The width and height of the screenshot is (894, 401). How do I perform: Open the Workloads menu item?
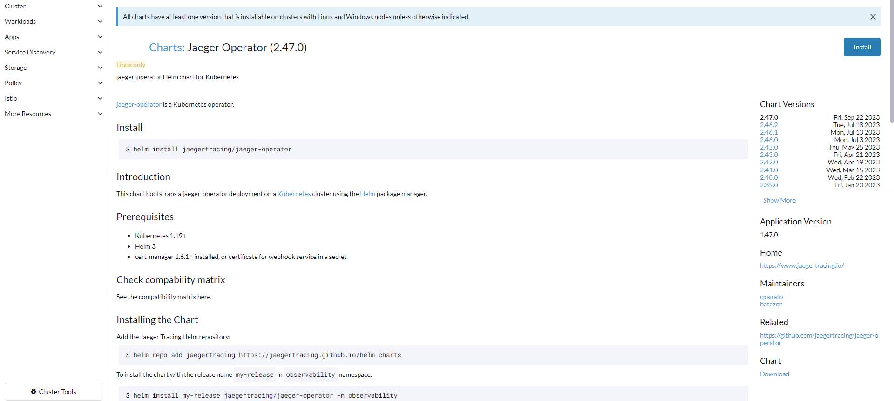coord(20,21)
